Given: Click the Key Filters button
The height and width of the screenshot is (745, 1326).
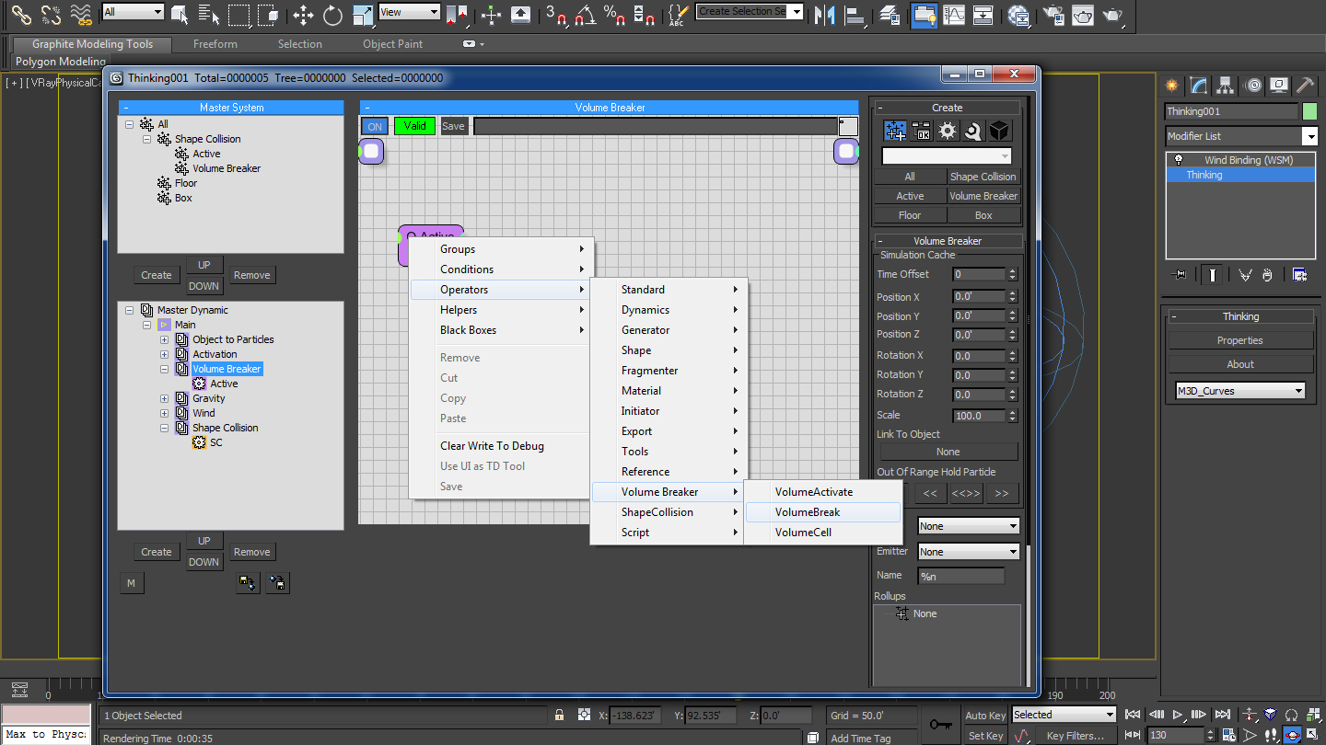Looking at the screenshot, I should [1075, 736].
